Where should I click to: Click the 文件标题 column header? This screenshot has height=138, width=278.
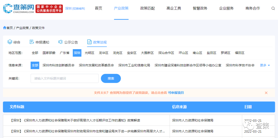(x=17, y=107)
